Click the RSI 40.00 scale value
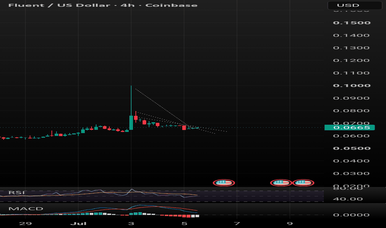Image resolution: width=386 pixels, height=228 pixels. click(348, 199)
